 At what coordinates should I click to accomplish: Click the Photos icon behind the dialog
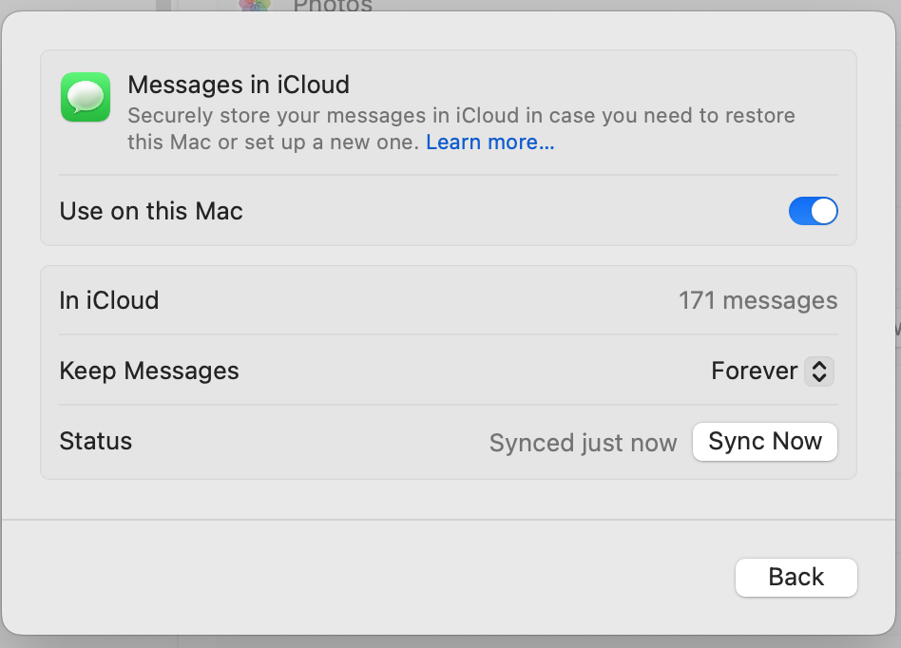[x=255, y=5]
